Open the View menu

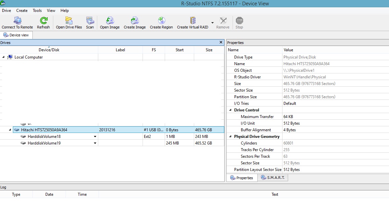pyautogui.click(x=51, y=10)
